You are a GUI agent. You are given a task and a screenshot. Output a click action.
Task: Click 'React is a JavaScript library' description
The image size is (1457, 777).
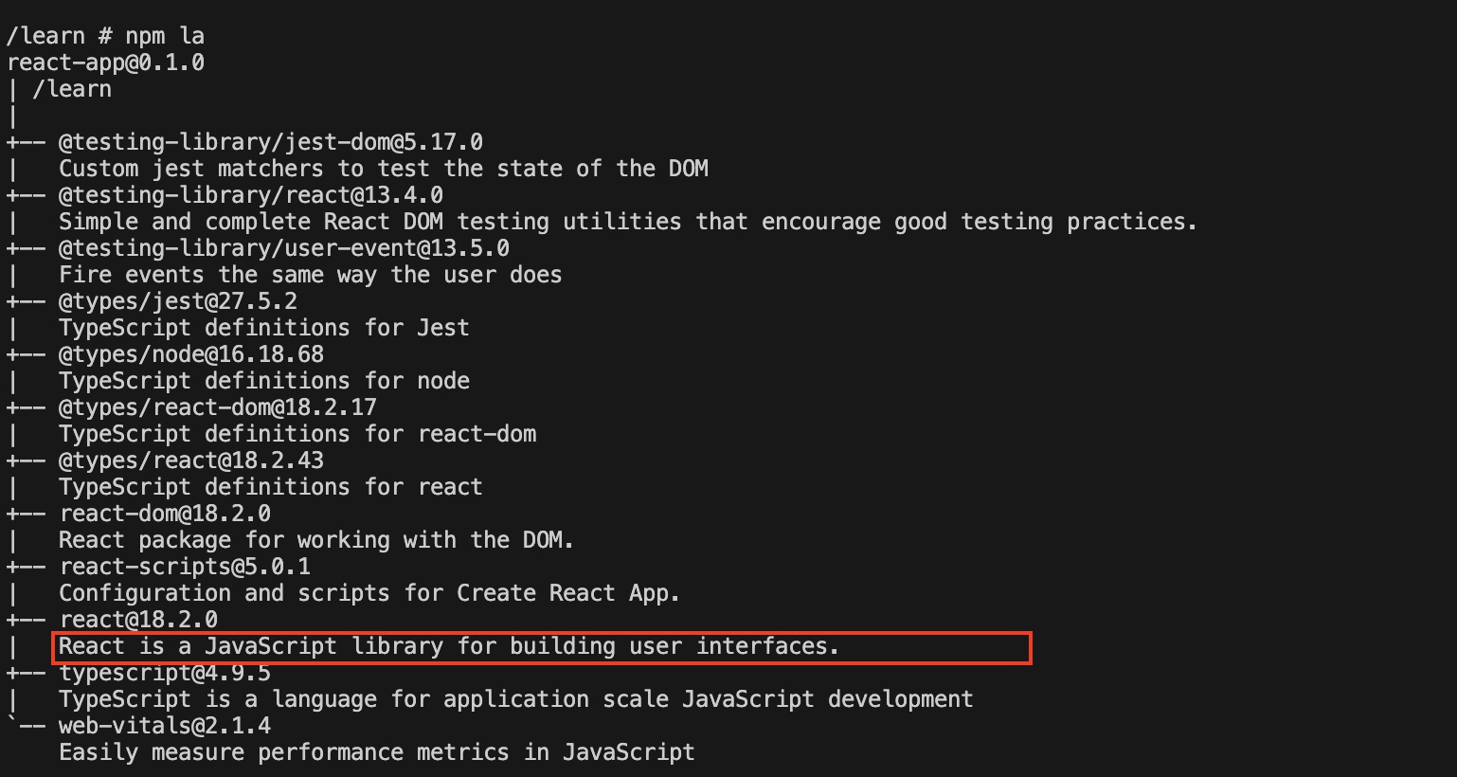point(449,646)
